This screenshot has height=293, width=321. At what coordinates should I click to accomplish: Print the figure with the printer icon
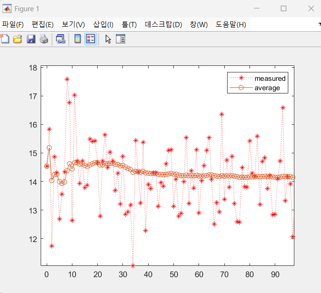44,39
